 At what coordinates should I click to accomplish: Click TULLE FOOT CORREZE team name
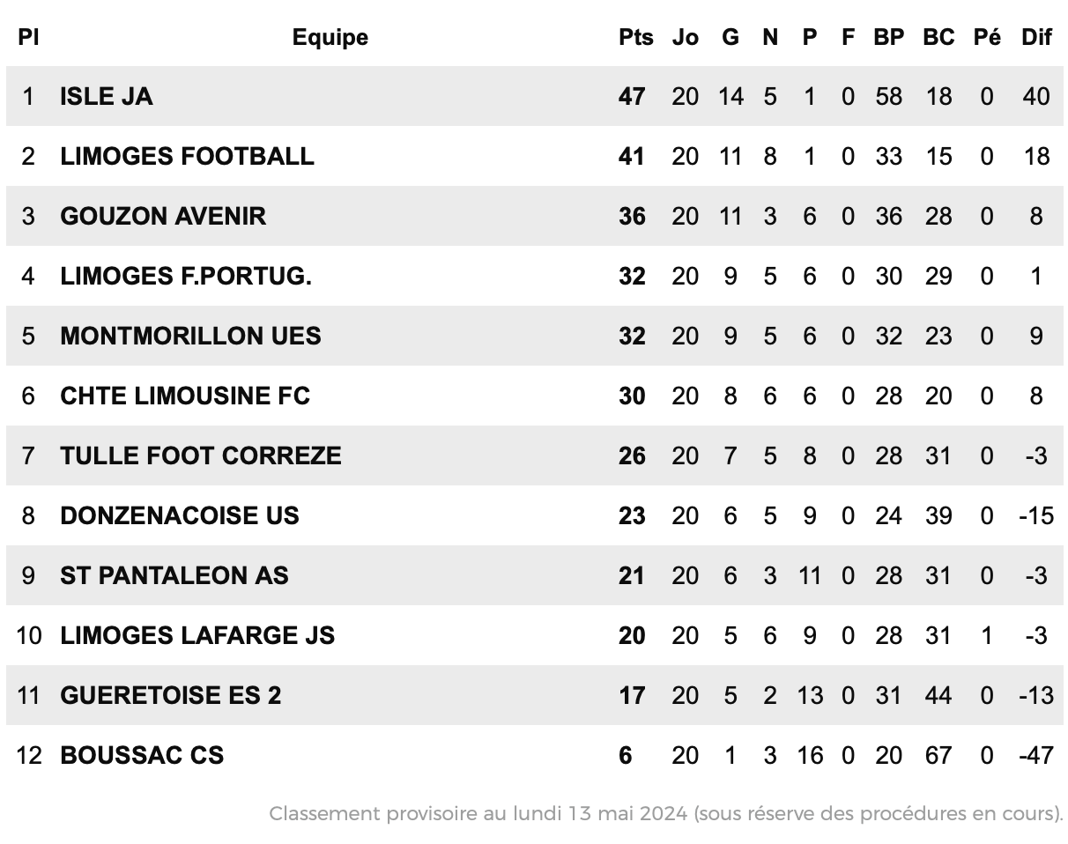[x=201, y=455]
